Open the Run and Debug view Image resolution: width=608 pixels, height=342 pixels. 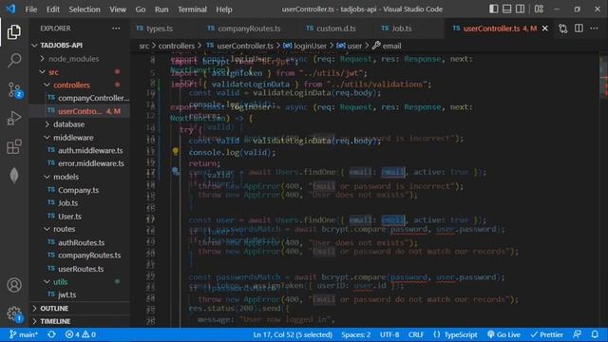[14, 118]
